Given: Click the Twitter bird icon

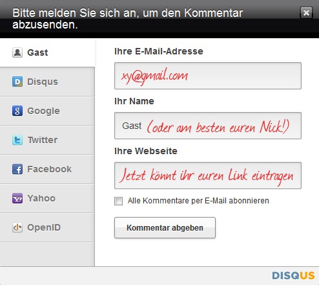Looking at the screenshot, I should 17,140.
